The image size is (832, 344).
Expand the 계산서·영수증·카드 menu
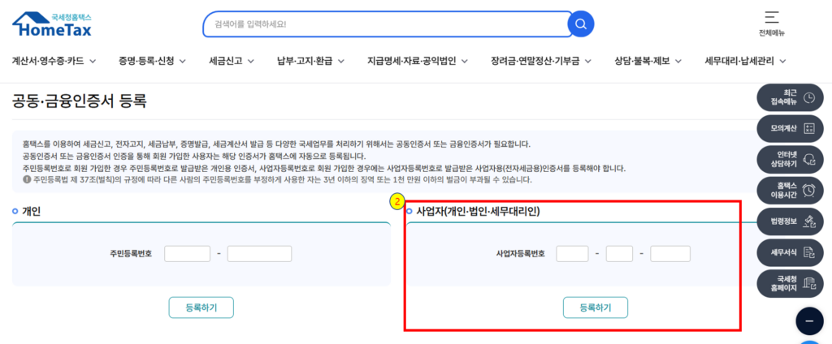(x=54, y=61)
